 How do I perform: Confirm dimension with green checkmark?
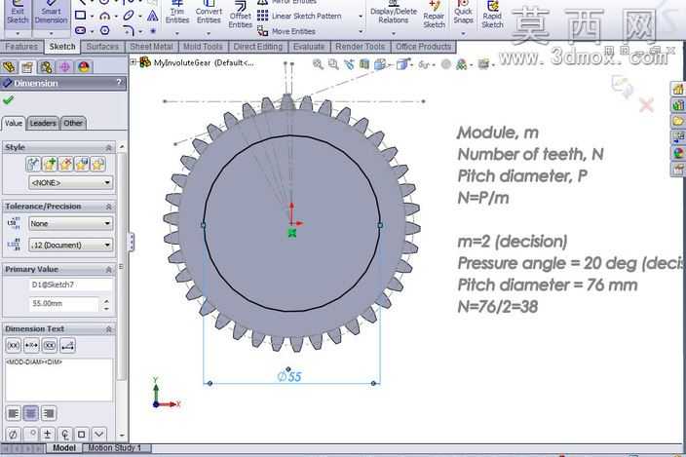tap(8, 100)
